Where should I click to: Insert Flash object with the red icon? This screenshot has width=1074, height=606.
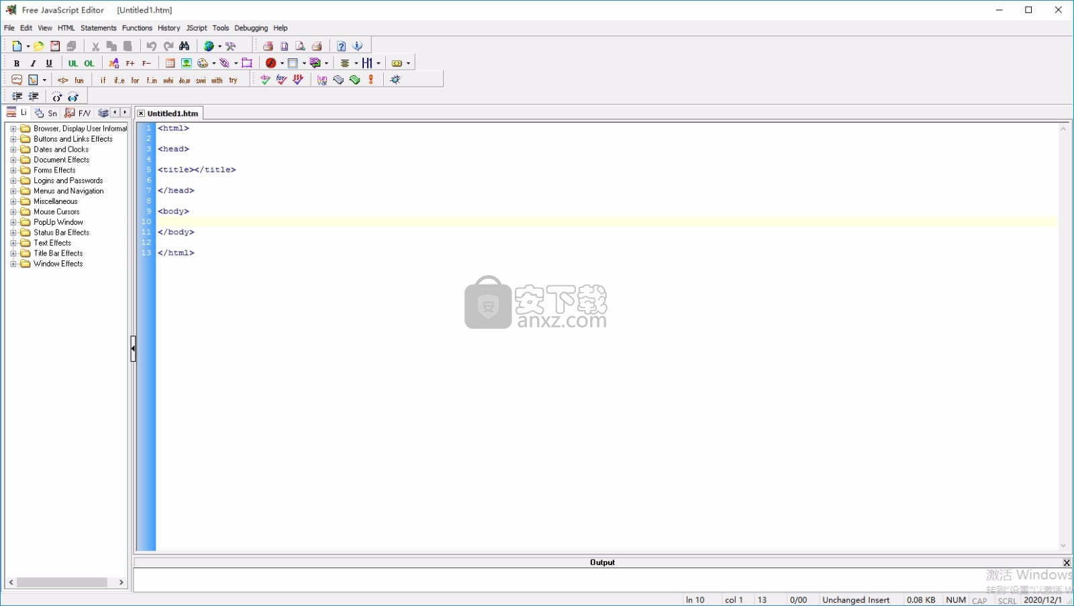pyautogui.click(x=271, y=63)
